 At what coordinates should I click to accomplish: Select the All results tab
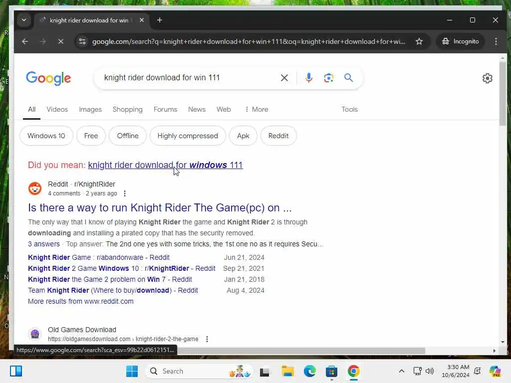[x=31, y=109]
